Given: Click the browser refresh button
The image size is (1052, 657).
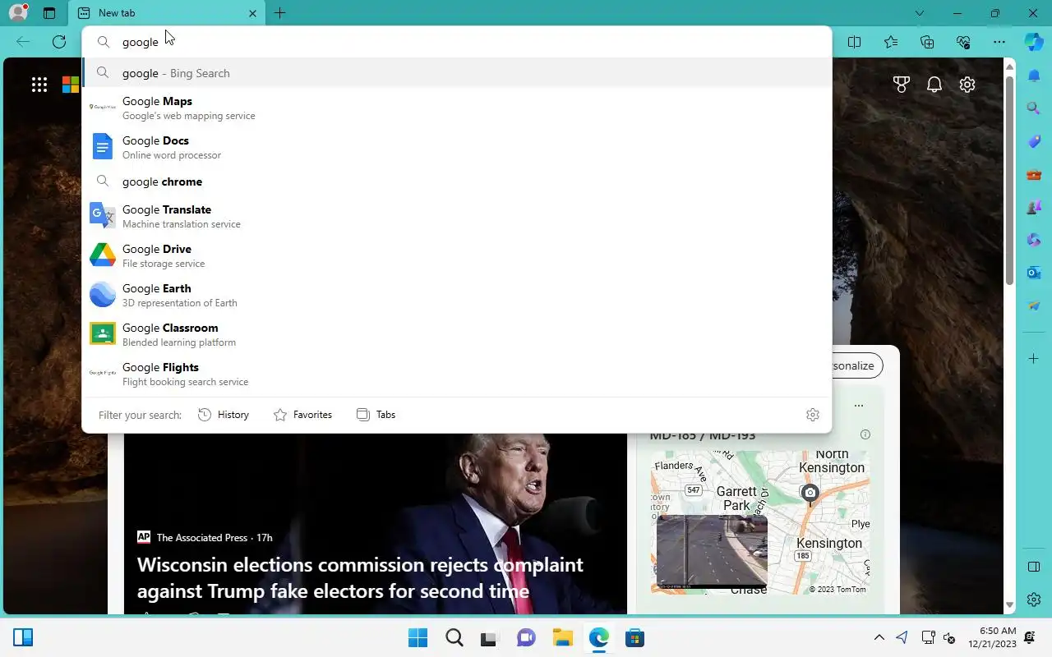Looking at the screenshot, I should pyautogui.click(x=59, y=42).
